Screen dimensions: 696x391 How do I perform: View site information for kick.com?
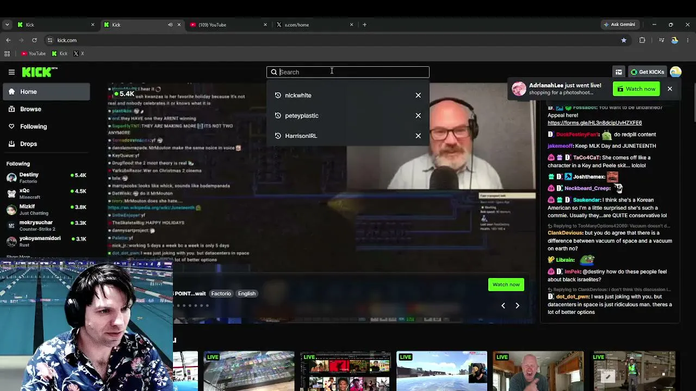click(x=49, y=40)
